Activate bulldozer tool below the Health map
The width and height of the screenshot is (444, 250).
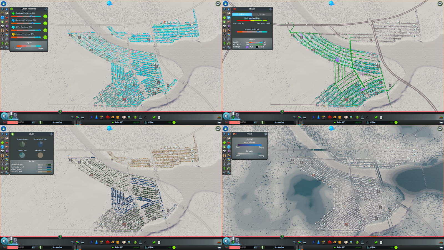pyautogui.click(x=441, y=117)
